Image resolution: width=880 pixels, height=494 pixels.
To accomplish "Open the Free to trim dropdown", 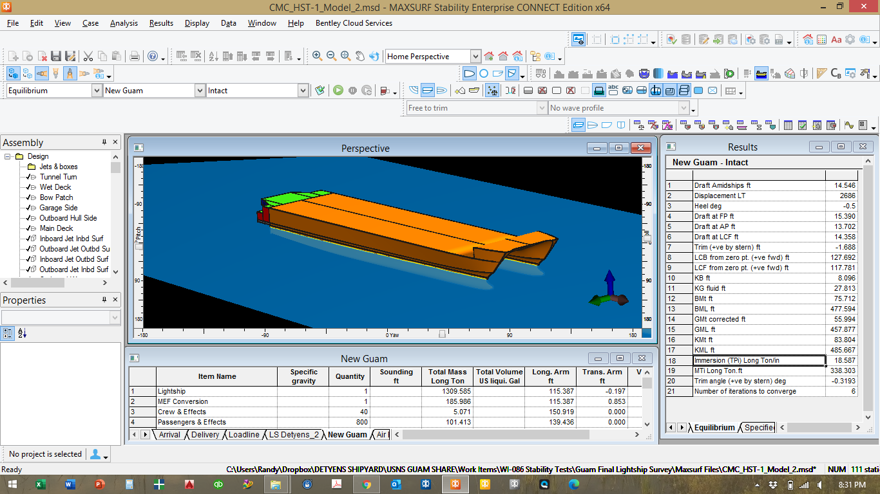I will point(542,108).
